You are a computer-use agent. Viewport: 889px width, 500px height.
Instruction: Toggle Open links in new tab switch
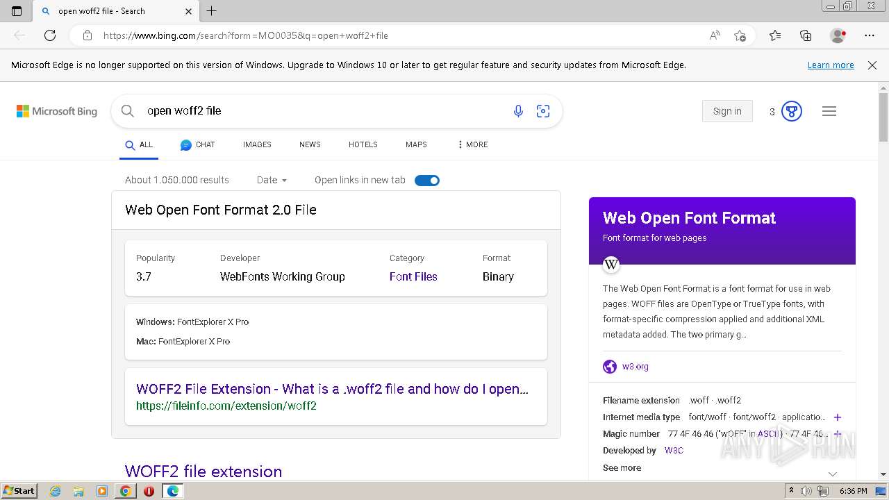(x=427, y=181)
